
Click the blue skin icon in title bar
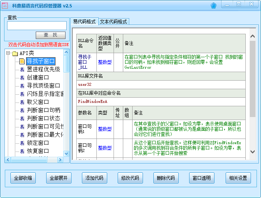[213, 5]
